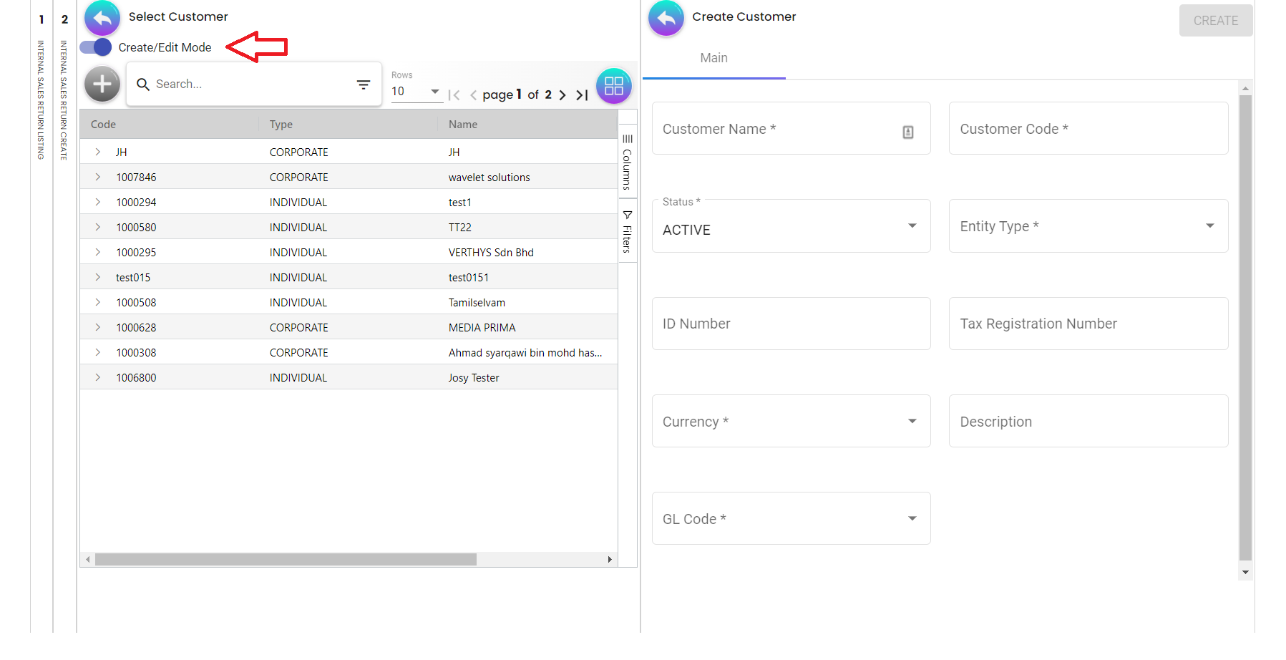This screenshot has width=1286, height=660.
Task: Click the Customer Code input field
Action: pos(1088,129)
